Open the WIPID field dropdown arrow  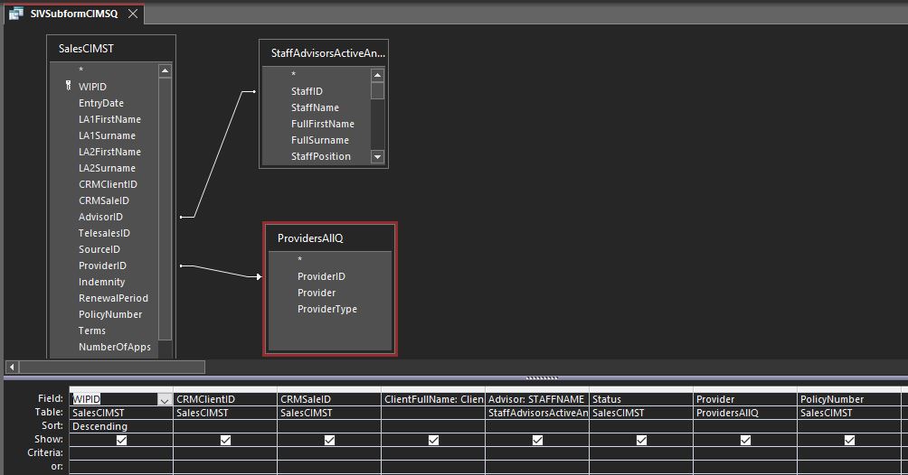point(164,399)
